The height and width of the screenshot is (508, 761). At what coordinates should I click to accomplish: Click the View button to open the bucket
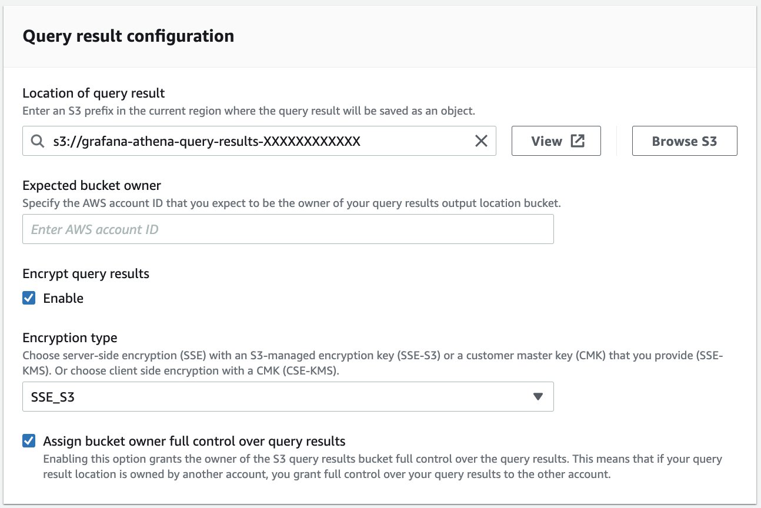(556, 141)
